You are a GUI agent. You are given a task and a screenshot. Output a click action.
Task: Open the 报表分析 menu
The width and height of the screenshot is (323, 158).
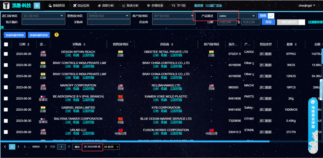[x=131, y=6]
